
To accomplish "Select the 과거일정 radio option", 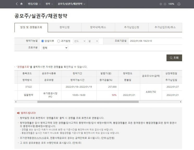I will point(59,41).
